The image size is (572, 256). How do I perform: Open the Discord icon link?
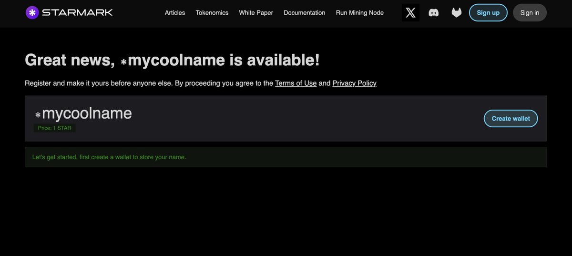tap(434, 13)
